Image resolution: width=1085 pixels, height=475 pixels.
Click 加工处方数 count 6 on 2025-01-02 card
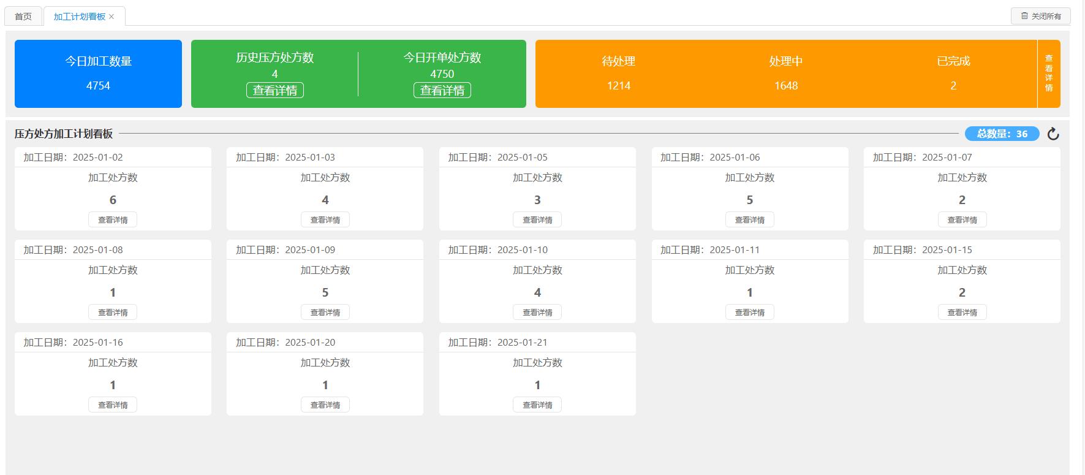(x=113, y=200)
